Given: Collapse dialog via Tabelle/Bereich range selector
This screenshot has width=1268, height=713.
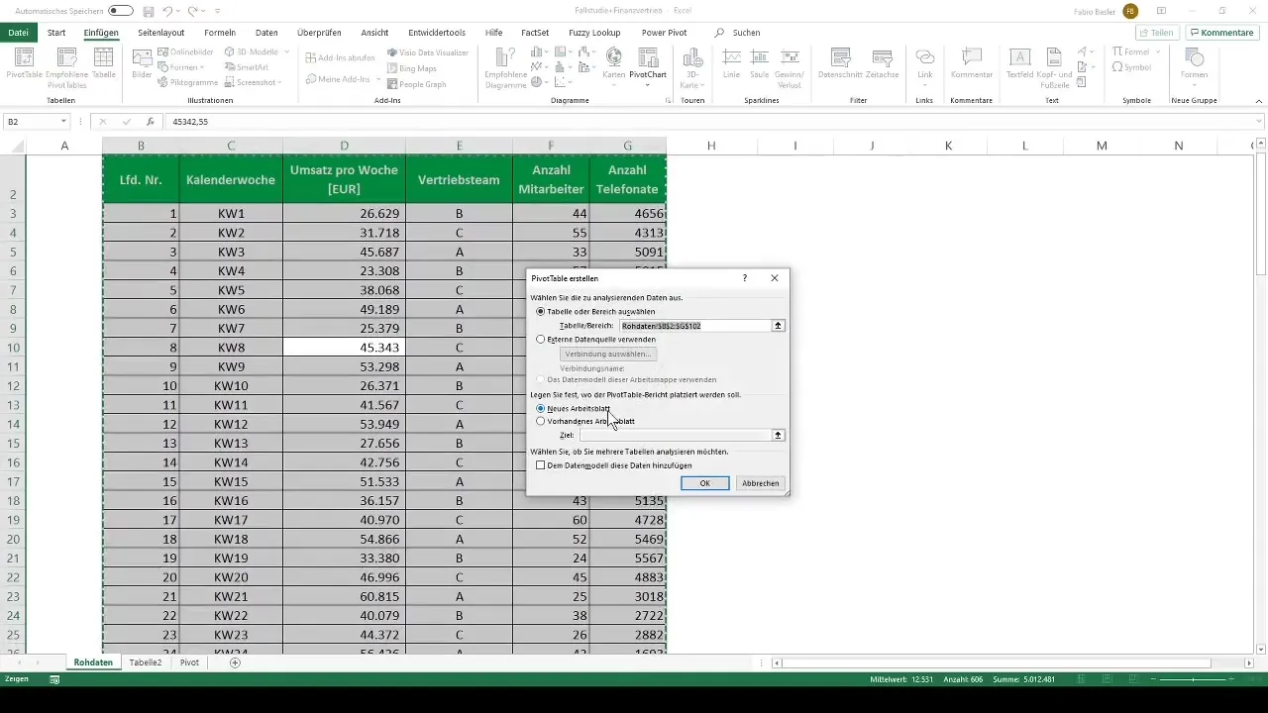Looking at the screenshot, I should coord(779,325).
